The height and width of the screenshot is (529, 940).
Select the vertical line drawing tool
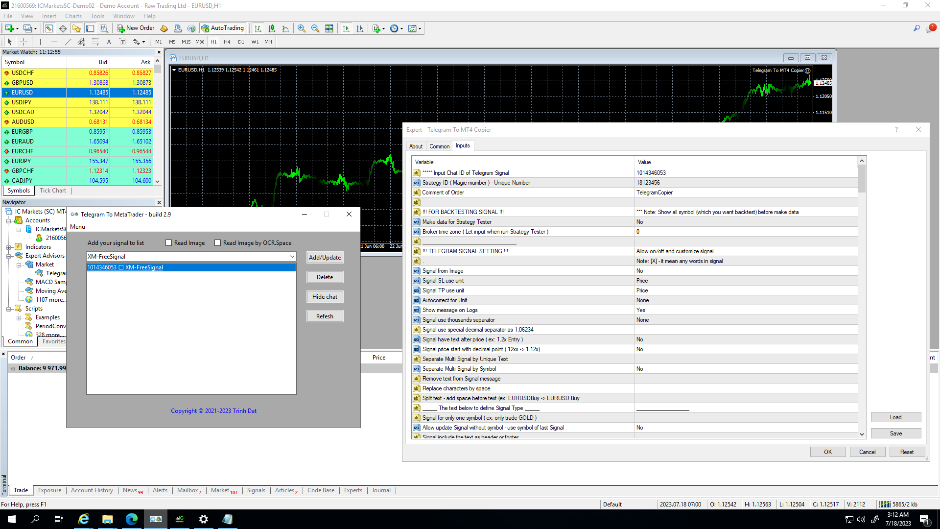pos(41,42)
